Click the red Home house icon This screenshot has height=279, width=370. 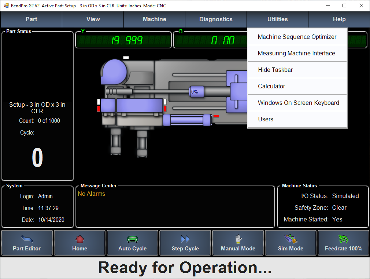pyautogui.click(x=79, y=239)
